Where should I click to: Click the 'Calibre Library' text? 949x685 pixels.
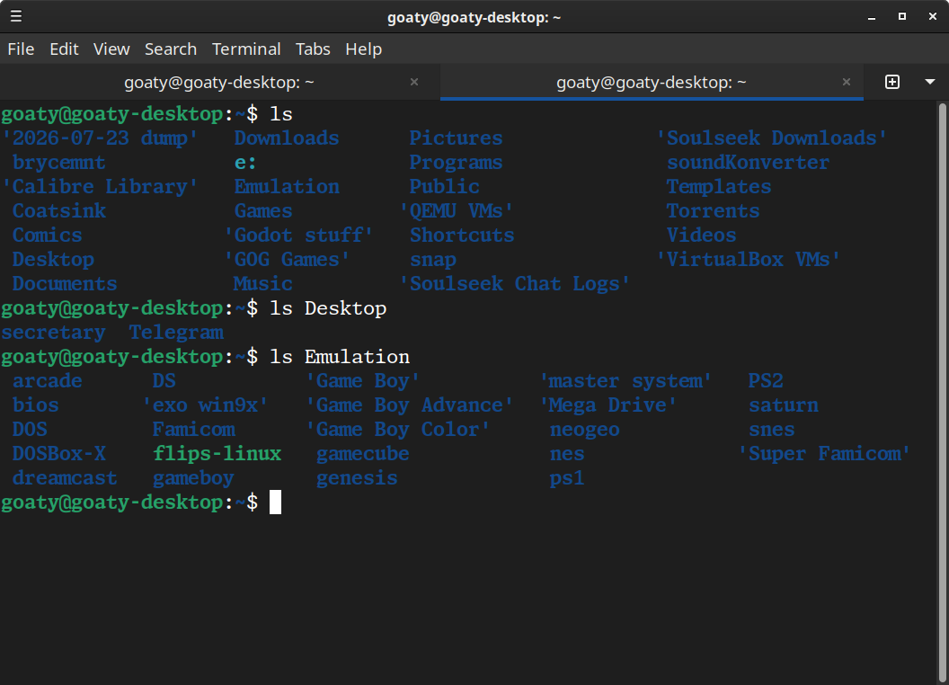(x=100, y=187)
